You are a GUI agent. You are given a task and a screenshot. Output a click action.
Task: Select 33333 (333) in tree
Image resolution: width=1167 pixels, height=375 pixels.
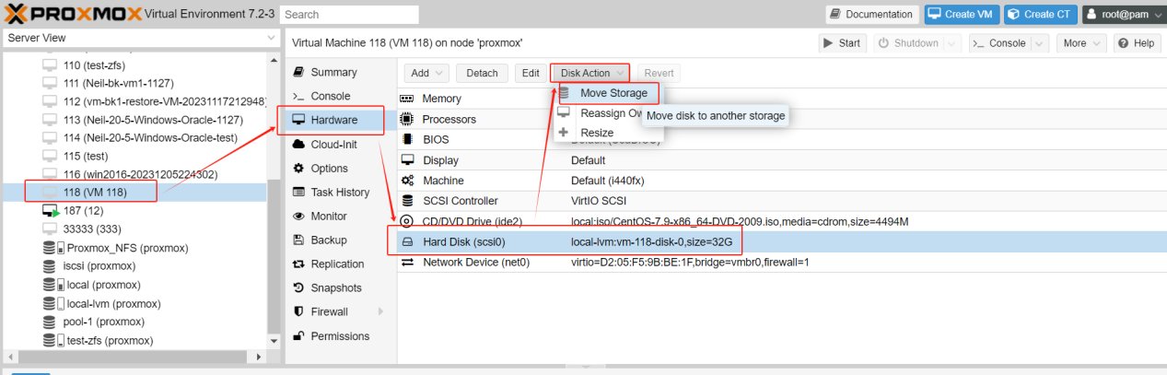[91, 229]
